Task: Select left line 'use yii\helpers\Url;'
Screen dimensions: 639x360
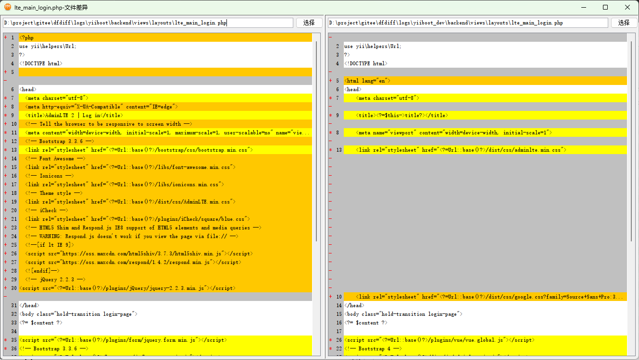Action: tap(165, 46)
